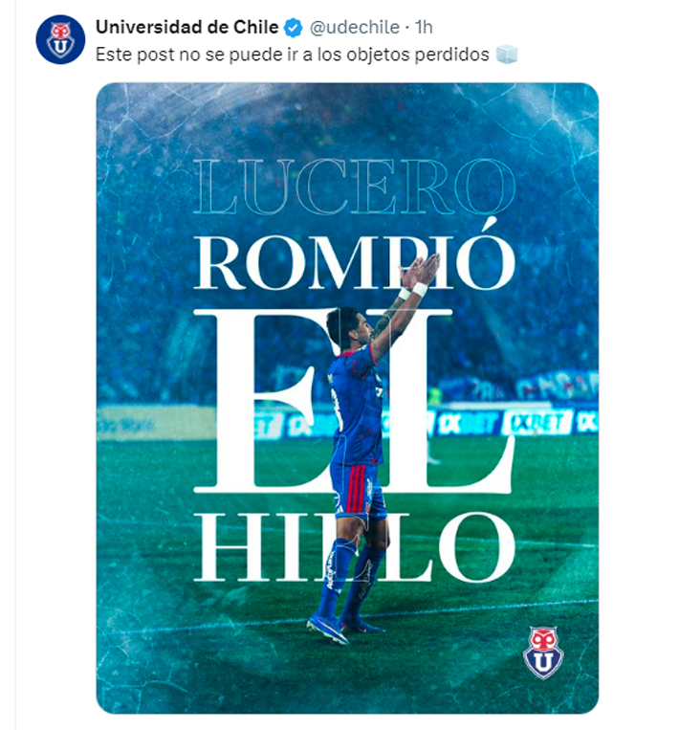Open the Universidad de Chile display name
The width and height of the screenshot is (679, 730).
tap(186, 27)
